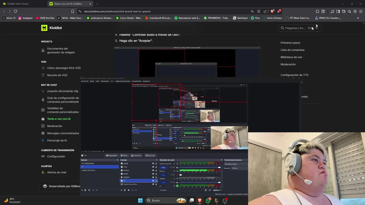Adjust the Mic/Aux volume slider
This screenshot has height=205, width=365.
point(200,175)
